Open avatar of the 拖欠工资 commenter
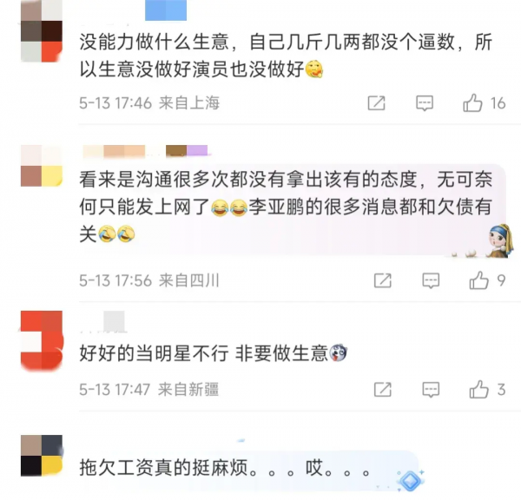 pyautogui.click(x=42, y=456)
